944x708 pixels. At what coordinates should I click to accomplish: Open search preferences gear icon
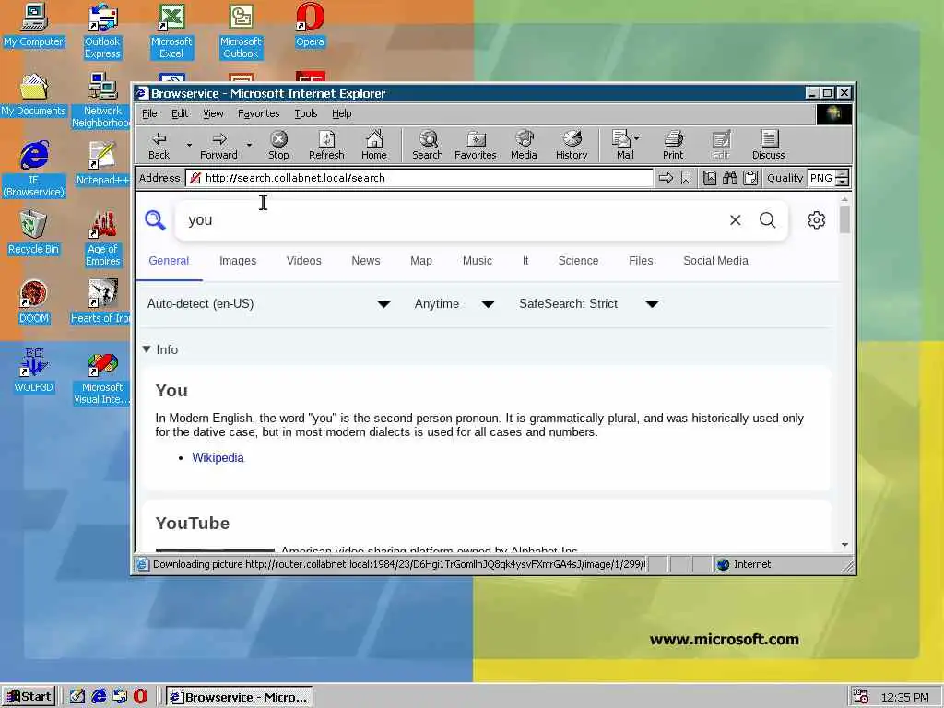(x=817, y=220)
